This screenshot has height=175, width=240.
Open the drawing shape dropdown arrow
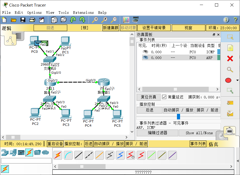237,80
